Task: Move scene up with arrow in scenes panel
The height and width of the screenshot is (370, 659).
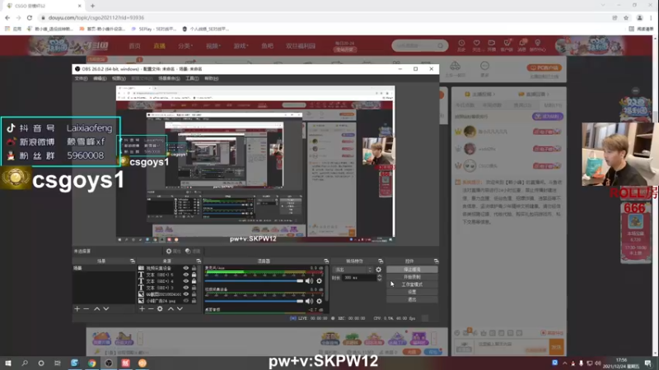Action: [x=97, y=309]
